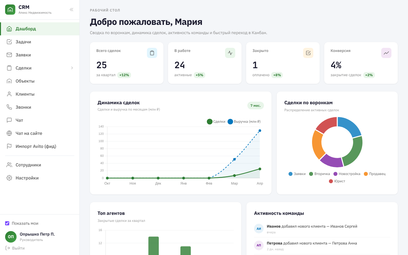Click the Звонки phone icon in sidebar
Image resolution: width=408 pixels, height=255 pixels.
tap(9, 107)
